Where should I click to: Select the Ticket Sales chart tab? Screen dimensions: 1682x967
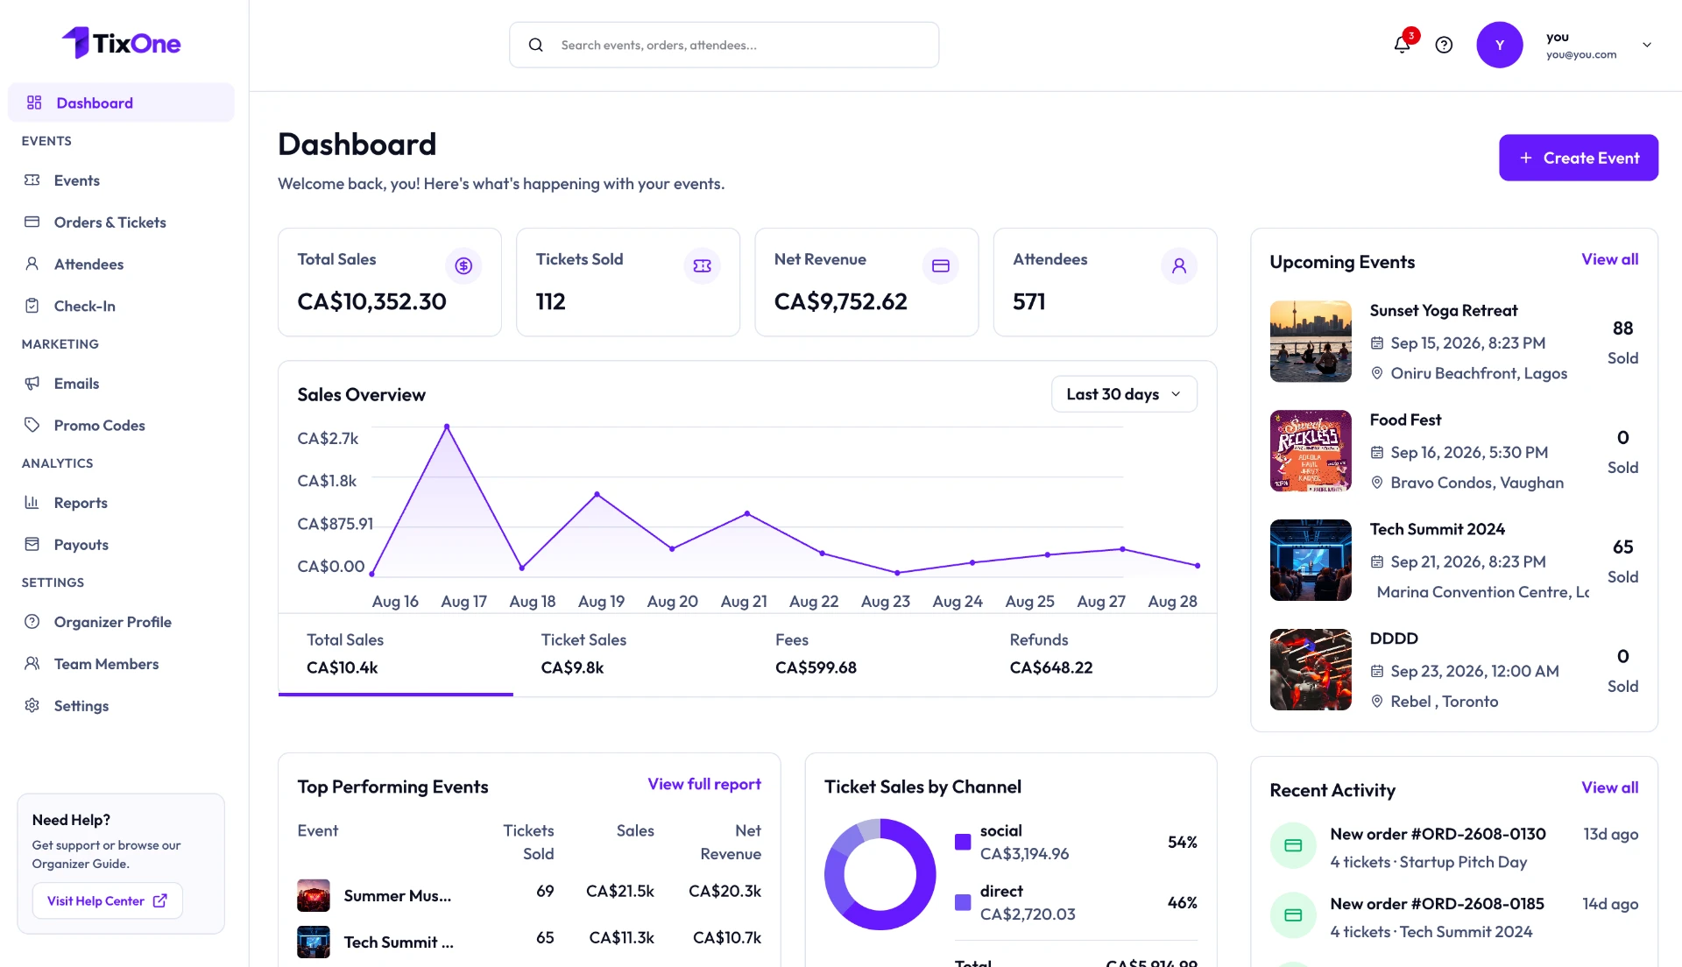click(x=630, y=654)
